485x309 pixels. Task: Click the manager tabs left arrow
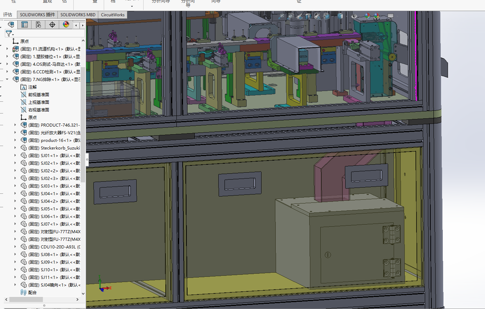click(76, 25)
